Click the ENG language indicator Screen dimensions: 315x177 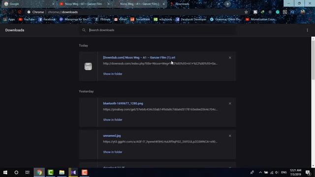[283, 173]
